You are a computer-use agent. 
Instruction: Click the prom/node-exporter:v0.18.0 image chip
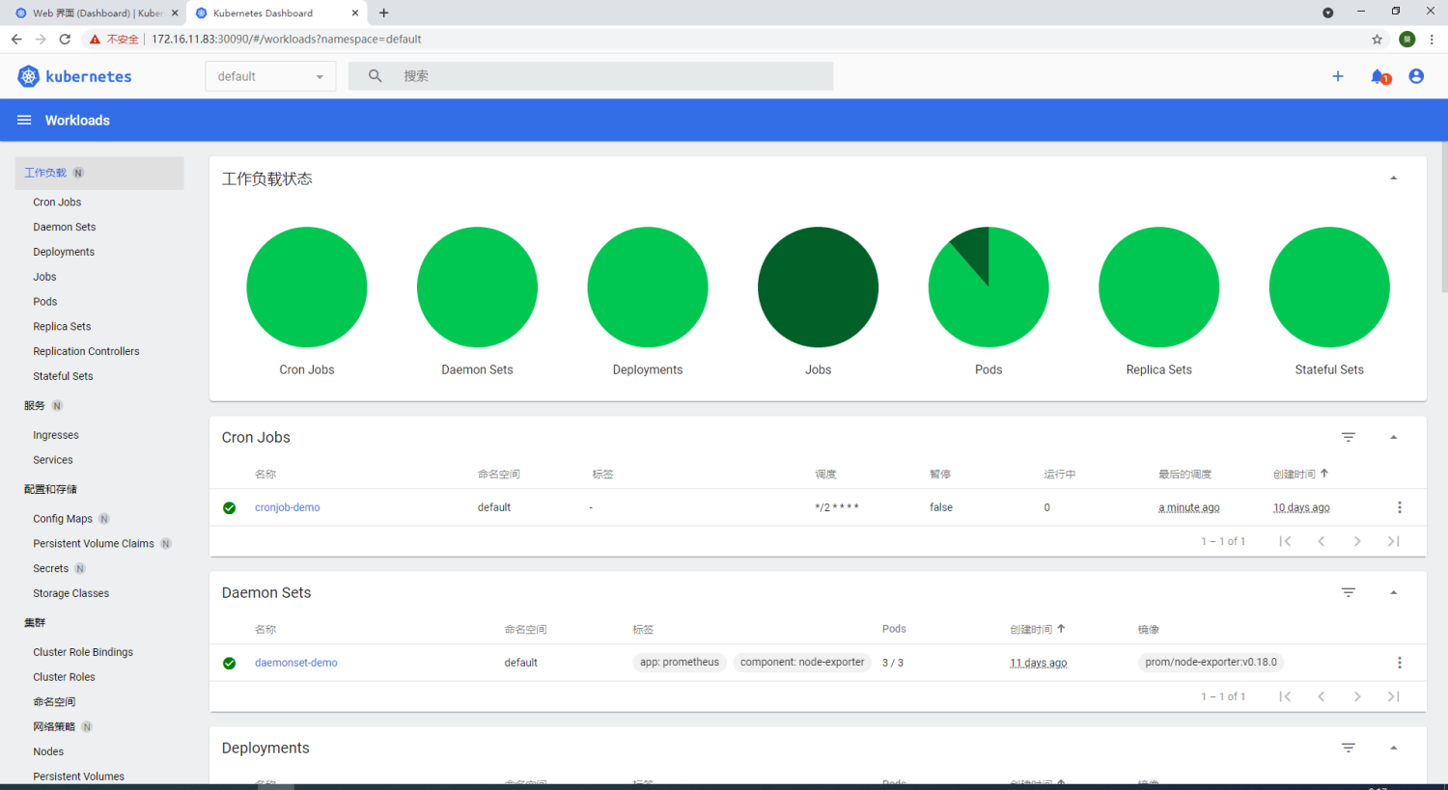click(x=1211, y=663)
